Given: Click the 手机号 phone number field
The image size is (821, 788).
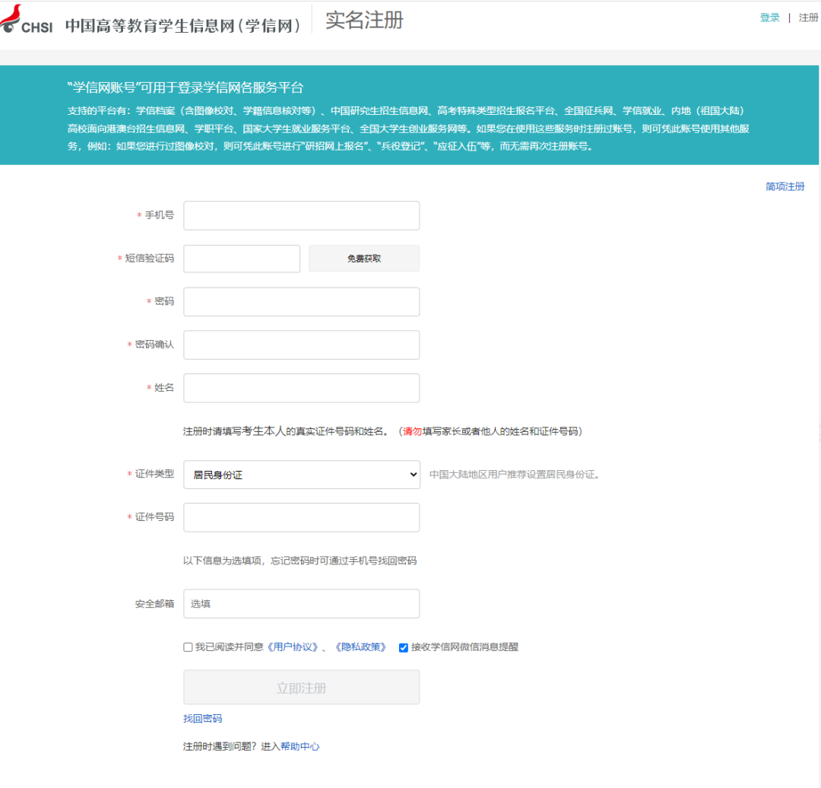Looking at the screenshot, I should tap(301, 215).
